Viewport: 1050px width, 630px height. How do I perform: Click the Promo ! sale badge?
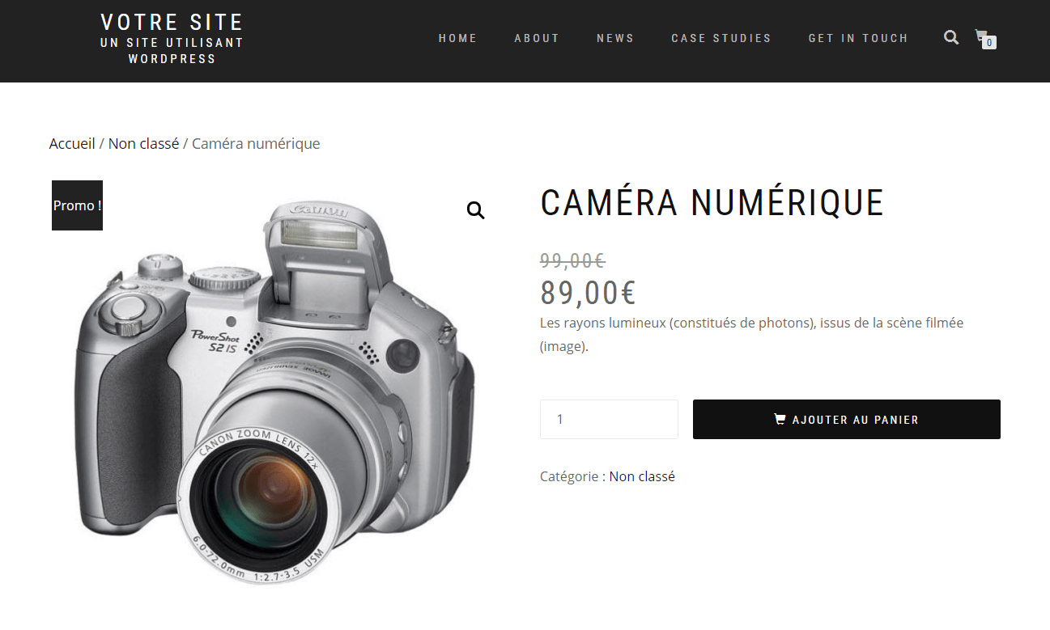[x=77, y=205]
